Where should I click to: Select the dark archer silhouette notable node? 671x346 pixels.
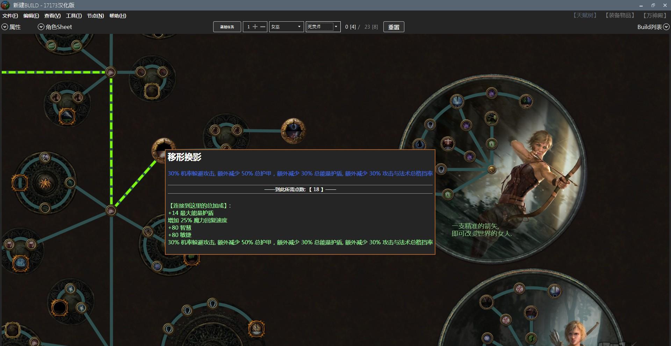tap(491, 118)
